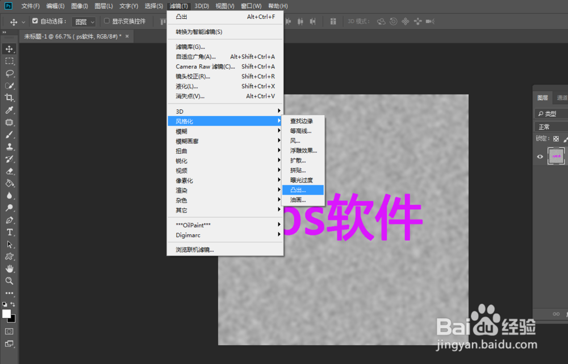Screen dimensions: 568x364
Task: Open the Move tool preset dropdown arrow
Action: [23, 22]
